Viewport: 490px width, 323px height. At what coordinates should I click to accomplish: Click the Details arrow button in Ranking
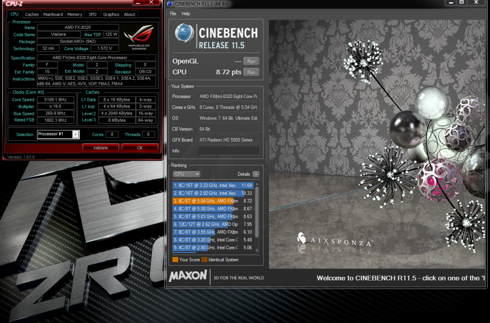coord(256,174)
